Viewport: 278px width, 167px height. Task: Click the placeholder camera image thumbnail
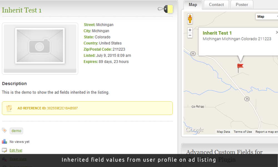pyautogui.click(x=40, y=48)
